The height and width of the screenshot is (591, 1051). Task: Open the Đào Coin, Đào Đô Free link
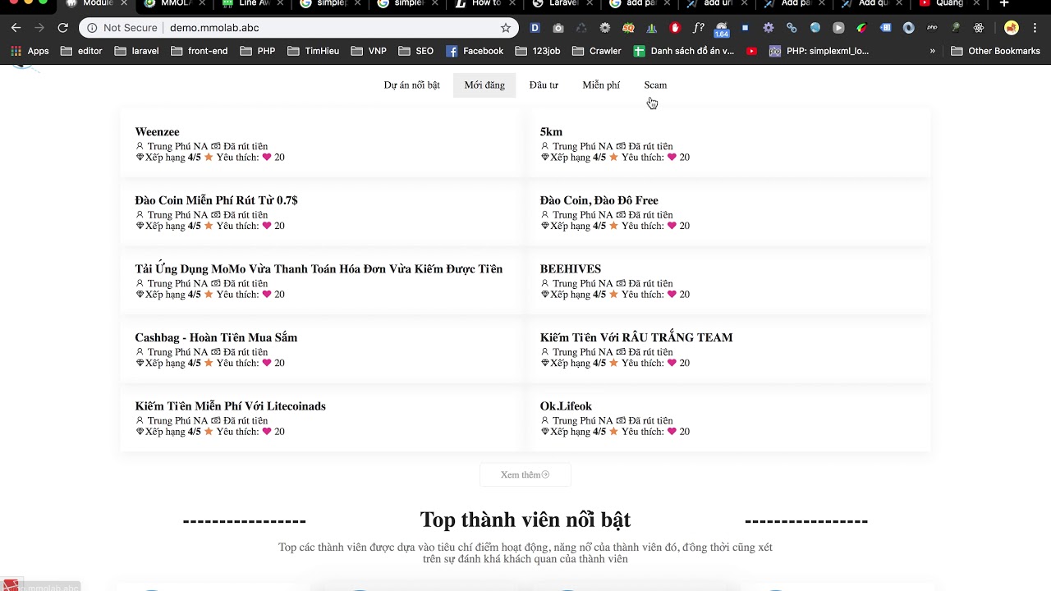click(599, 200)
